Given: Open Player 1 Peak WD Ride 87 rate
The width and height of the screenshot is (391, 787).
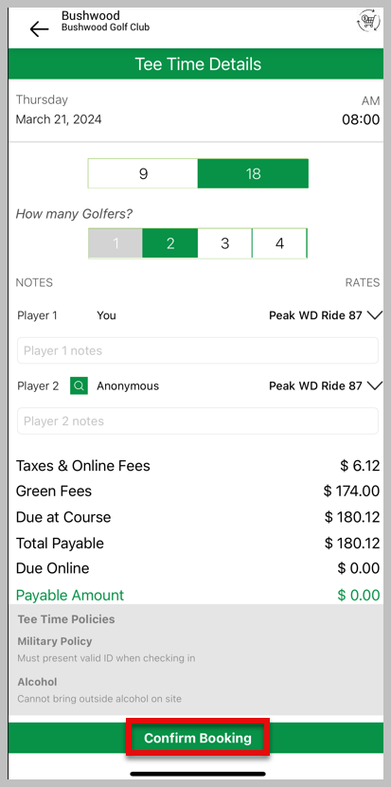Looking at the screenshot, I should coord(315,315).
